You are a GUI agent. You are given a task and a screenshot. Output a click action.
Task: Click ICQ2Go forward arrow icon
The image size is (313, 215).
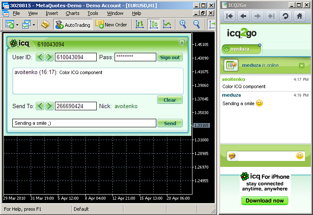257,16
